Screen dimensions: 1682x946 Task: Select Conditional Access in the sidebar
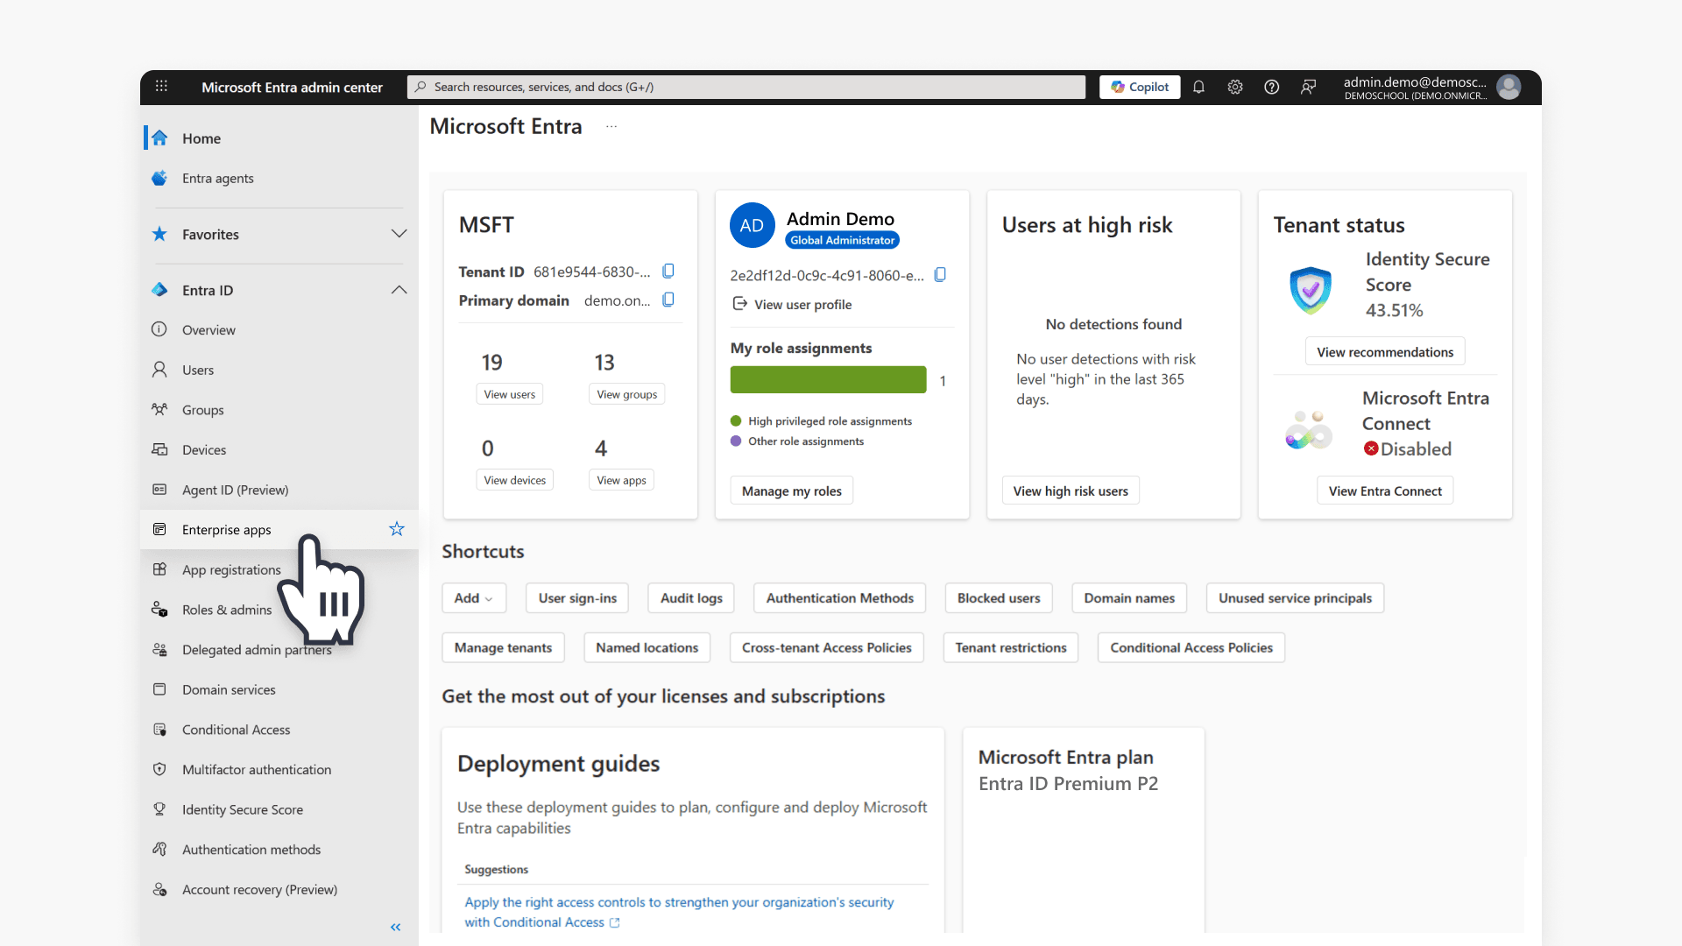[x=236, y=729]
